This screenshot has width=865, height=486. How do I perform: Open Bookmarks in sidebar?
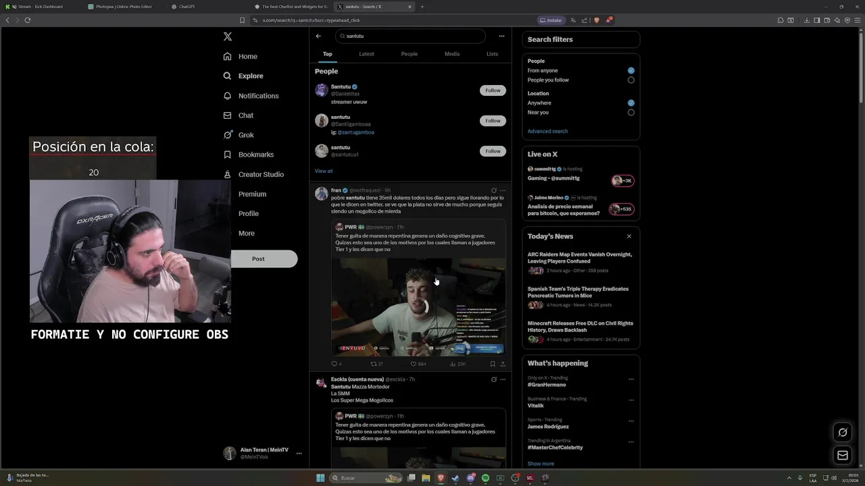point(249,155)
